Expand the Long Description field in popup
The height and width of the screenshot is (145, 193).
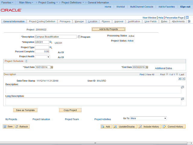(182, 99)
